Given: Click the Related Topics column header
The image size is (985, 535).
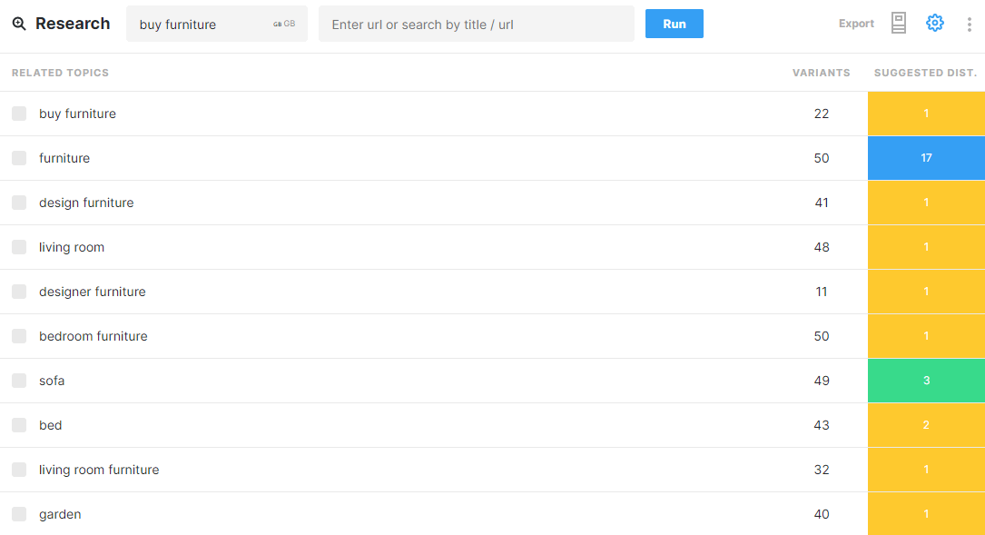Looking at the screenshot, I should tap(60, 73).
